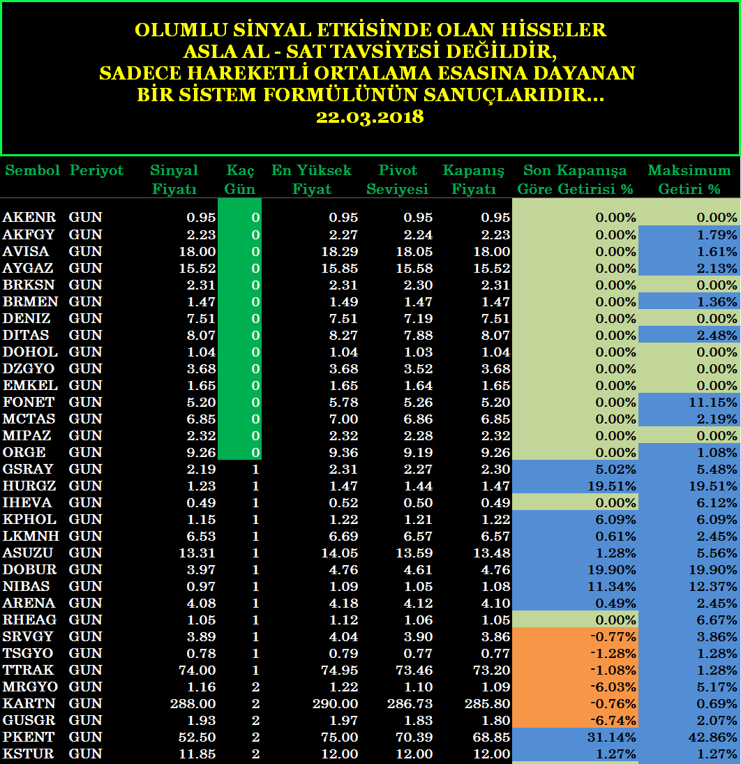Select the MRGYO symbol cell
Viewport: 741px width, 764px height.
30,687
